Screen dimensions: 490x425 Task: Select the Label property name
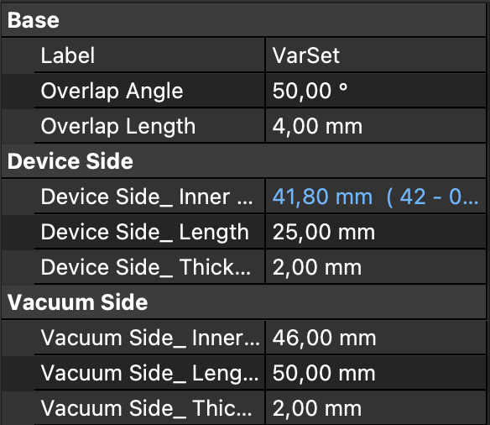[67, 55]
